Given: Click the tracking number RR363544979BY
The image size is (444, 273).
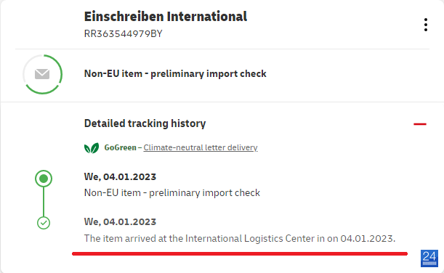Looking at the screenshot, I should tap(124, 33).
